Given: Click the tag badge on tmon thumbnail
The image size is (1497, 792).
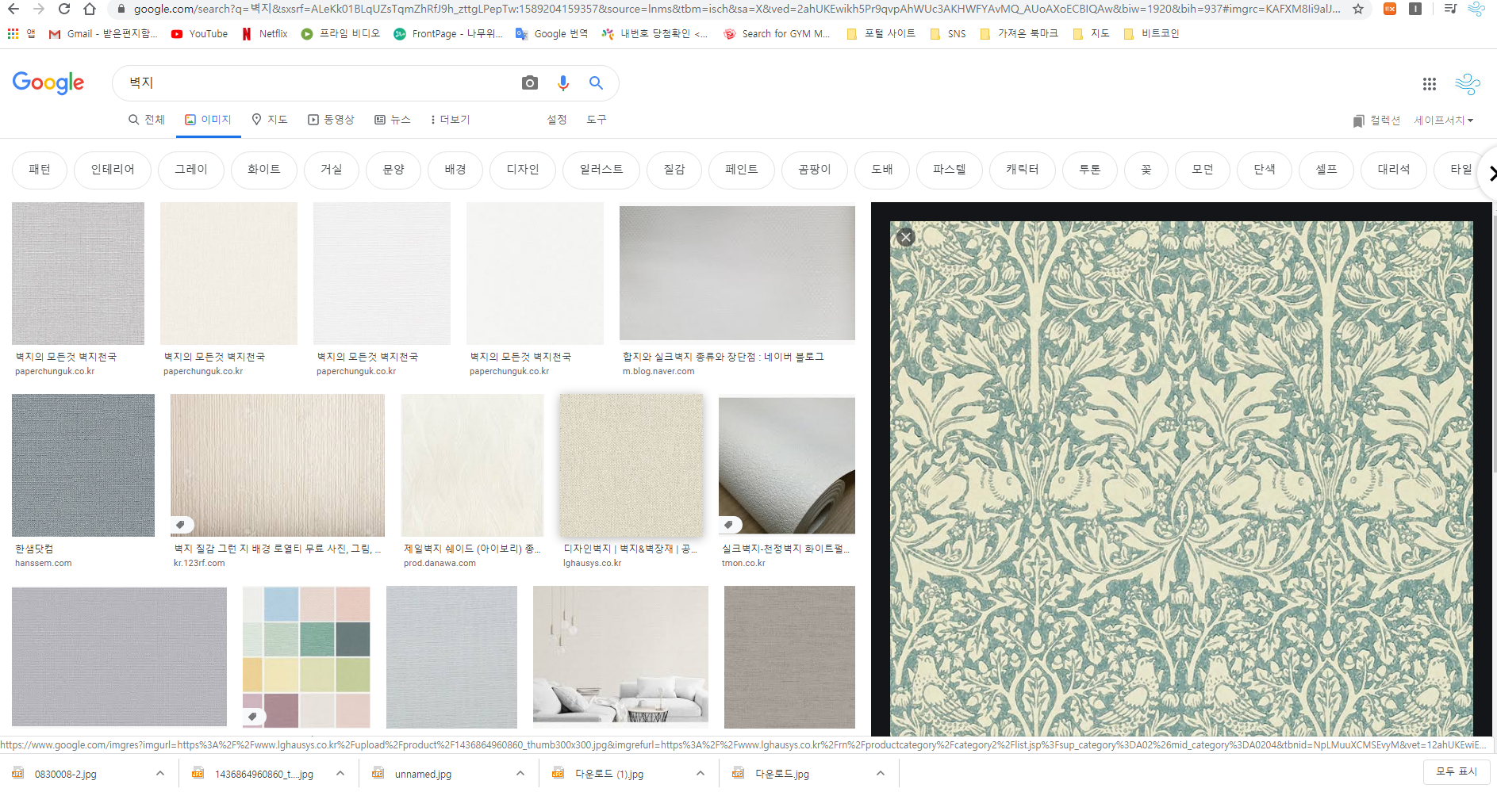Looking at the screenshot, I should pyautogui.click(x=730, y=525).
